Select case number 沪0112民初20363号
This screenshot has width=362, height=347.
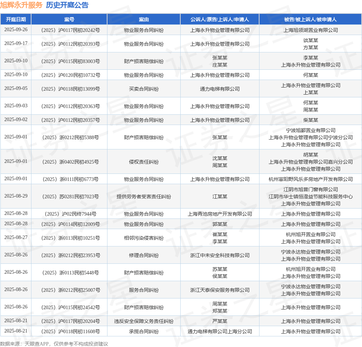pos(79,106)
